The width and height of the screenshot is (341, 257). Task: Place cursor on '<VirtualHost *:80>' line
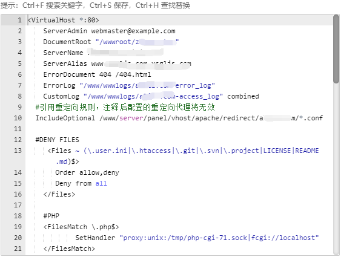click(x=63, y=20)
